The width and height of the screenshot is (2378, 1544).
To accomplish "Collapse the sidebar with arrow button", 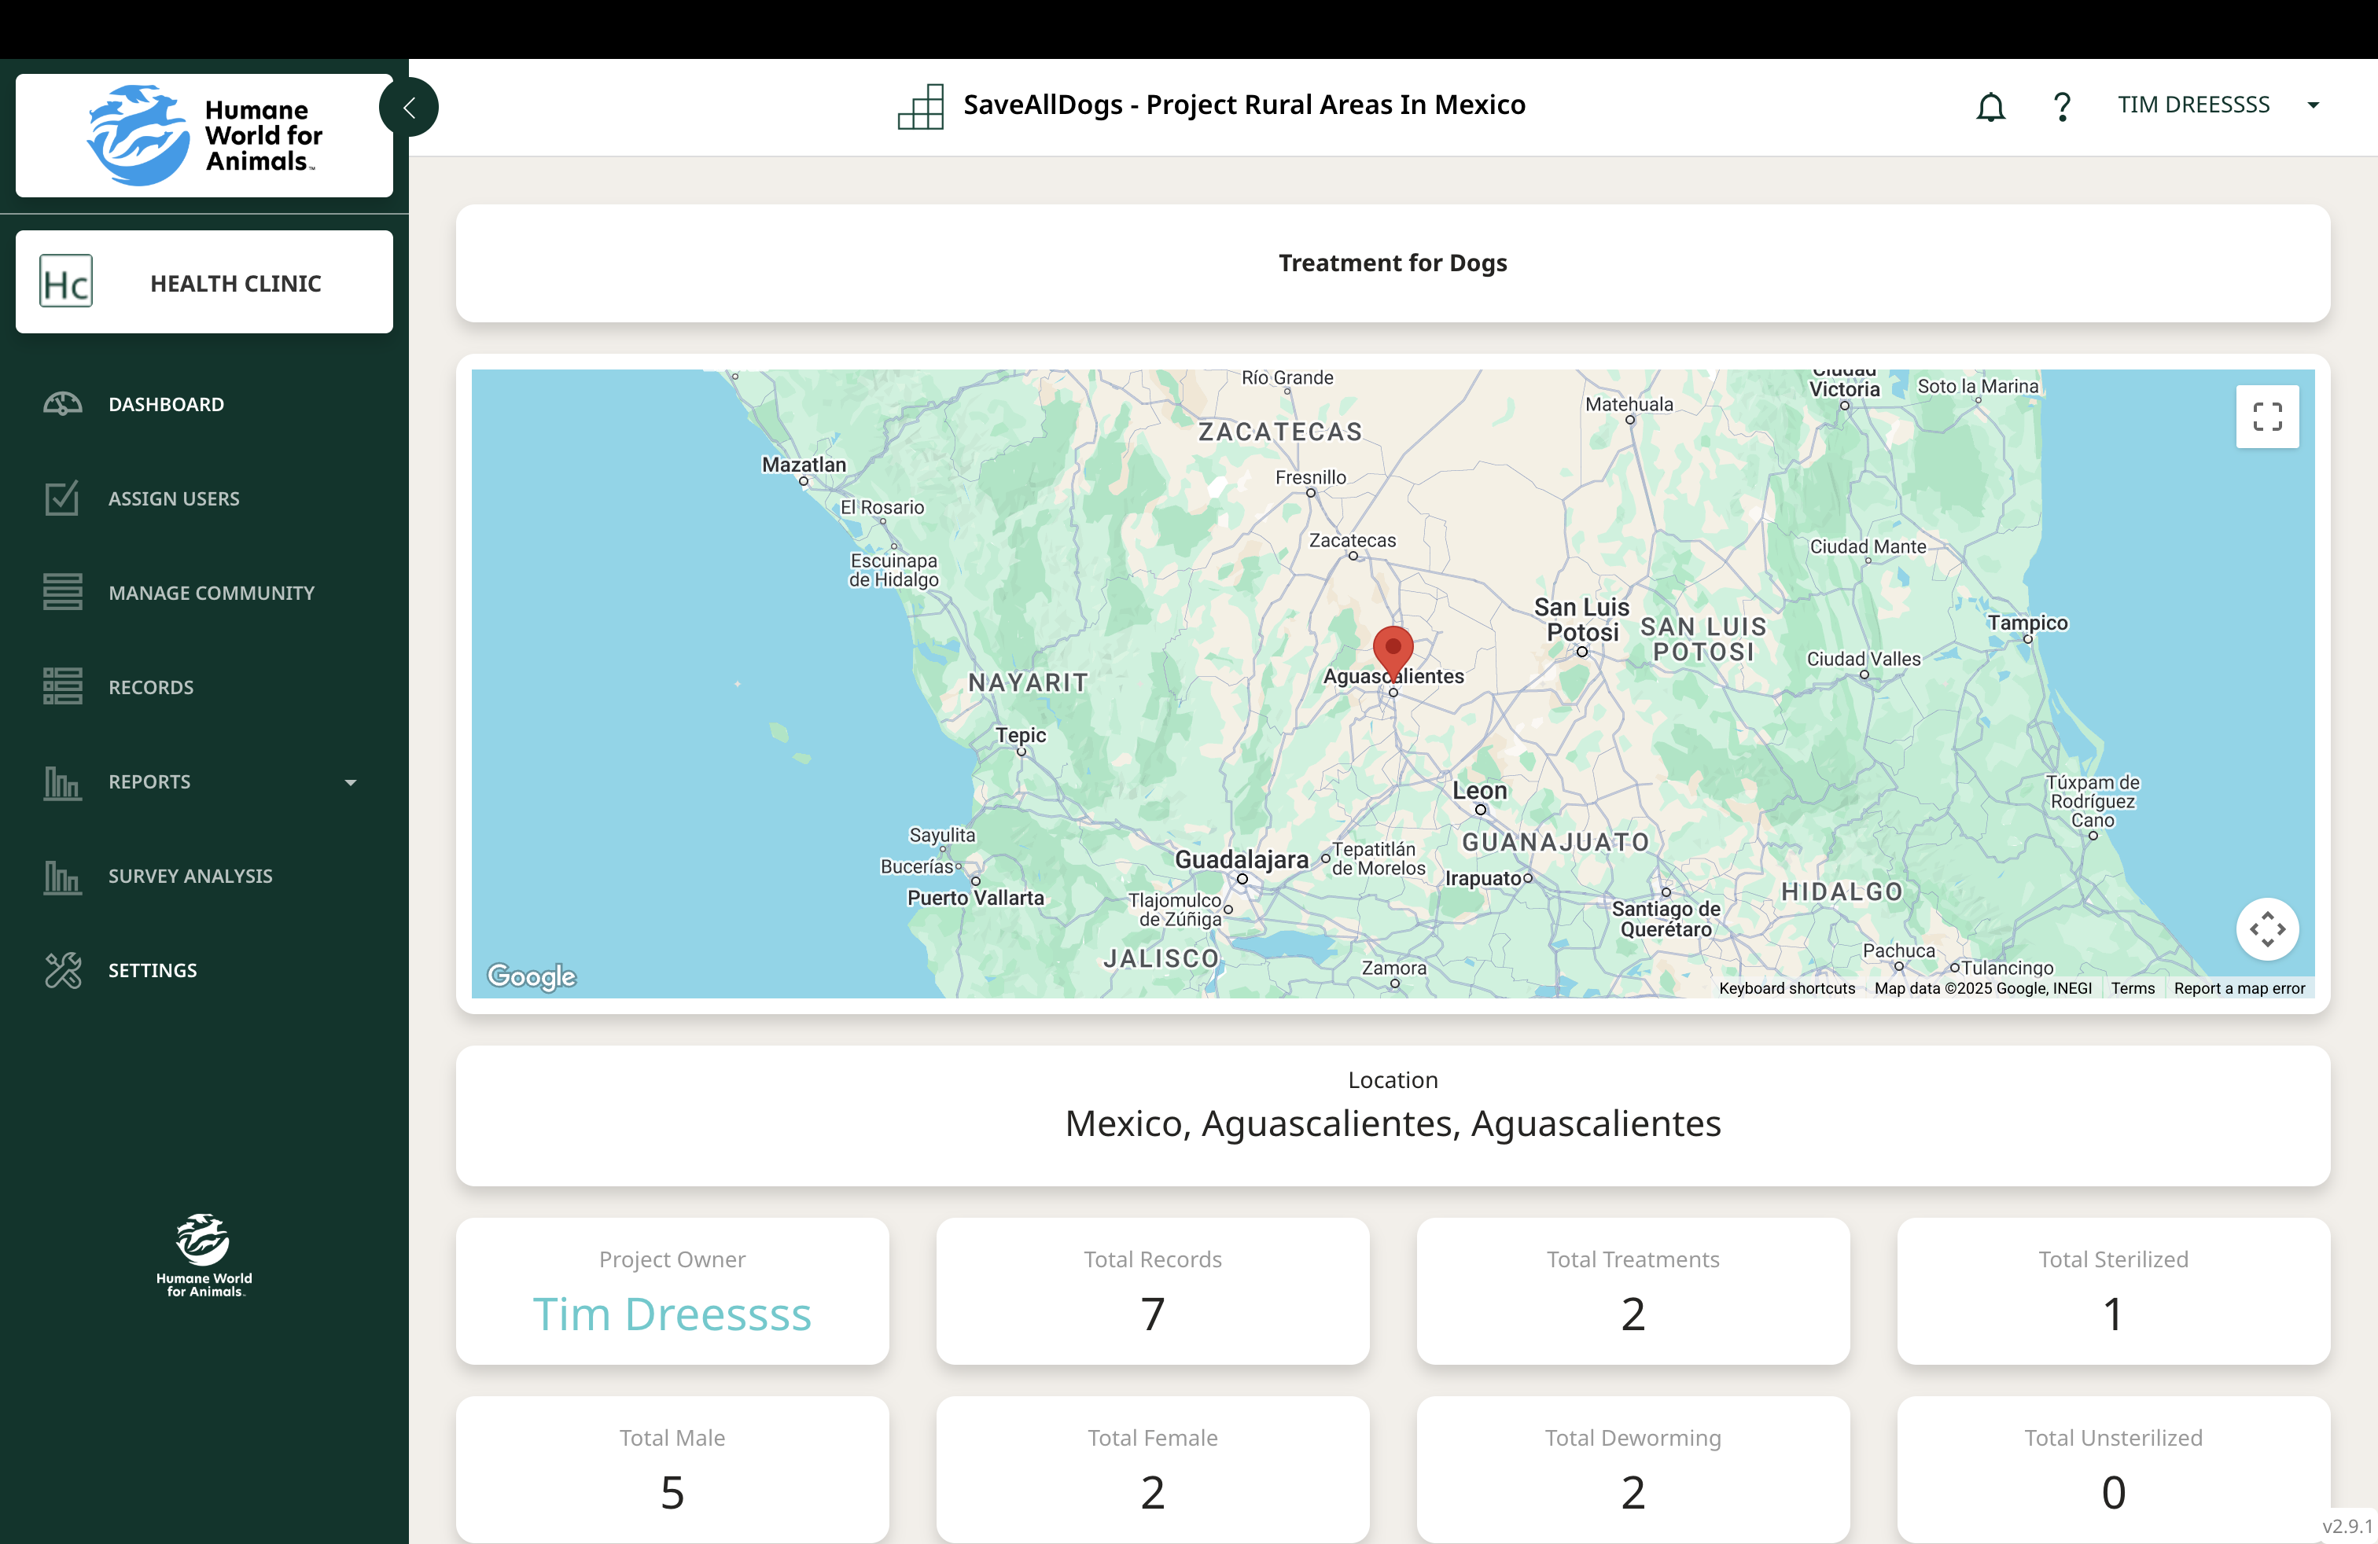I will (409, 107).
